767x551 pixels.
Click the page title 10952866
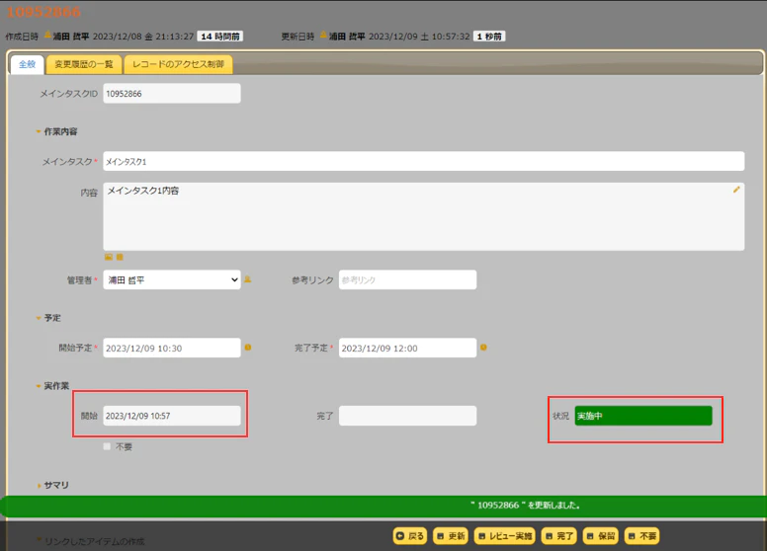[x=43, y=12]
